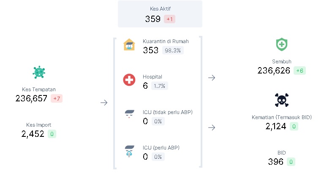Click the home quarantine house icon
The width and height of the screenshot is (335, 174).
pyautogui.click(x=129, y=45)
